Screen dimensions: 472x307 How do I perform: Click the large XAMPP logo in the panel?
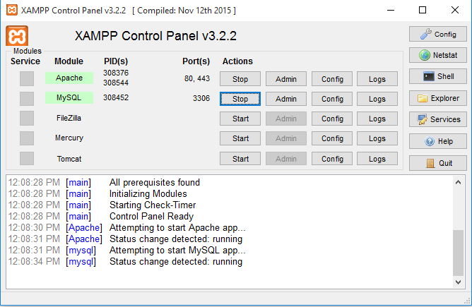click(17, 36)
